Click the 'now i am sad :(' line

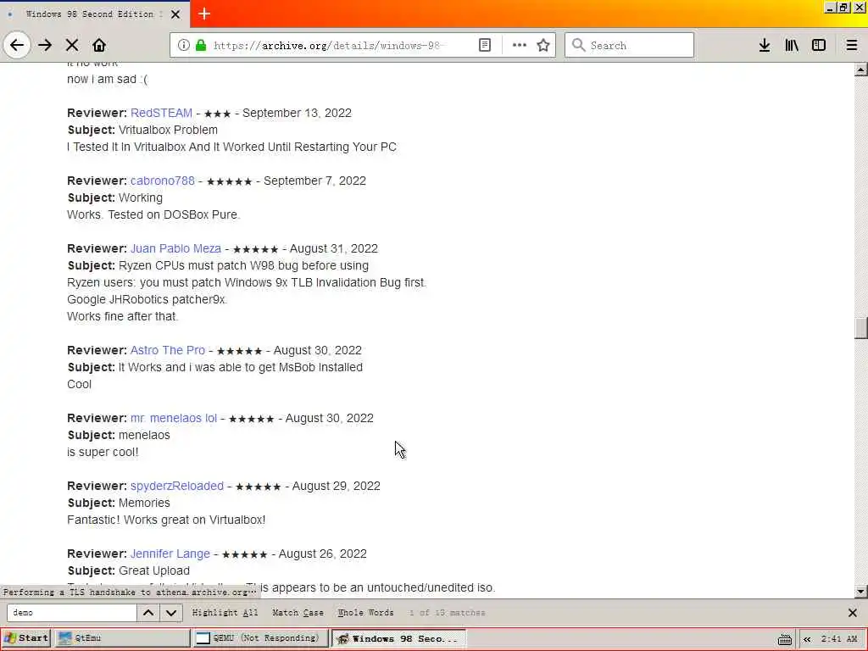pos(108,79)
